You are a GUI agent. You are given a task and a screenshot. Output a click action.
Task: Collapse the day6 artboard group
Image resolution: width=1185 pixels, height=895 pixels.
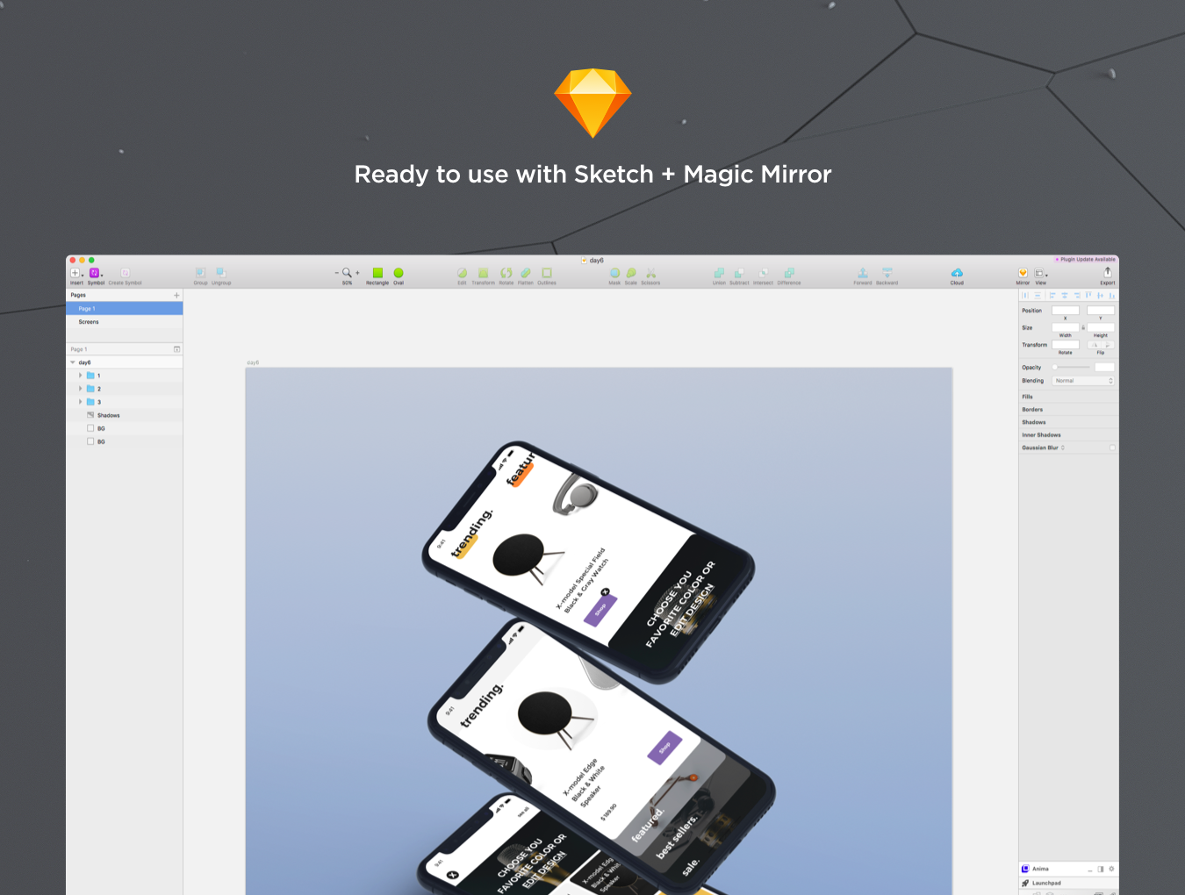tap(73, 362)
